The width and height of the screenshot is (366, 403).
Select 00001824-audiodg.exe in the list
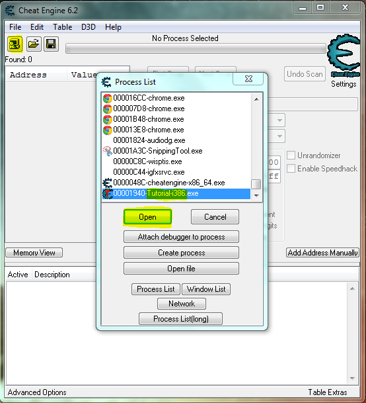pos(176,140)
